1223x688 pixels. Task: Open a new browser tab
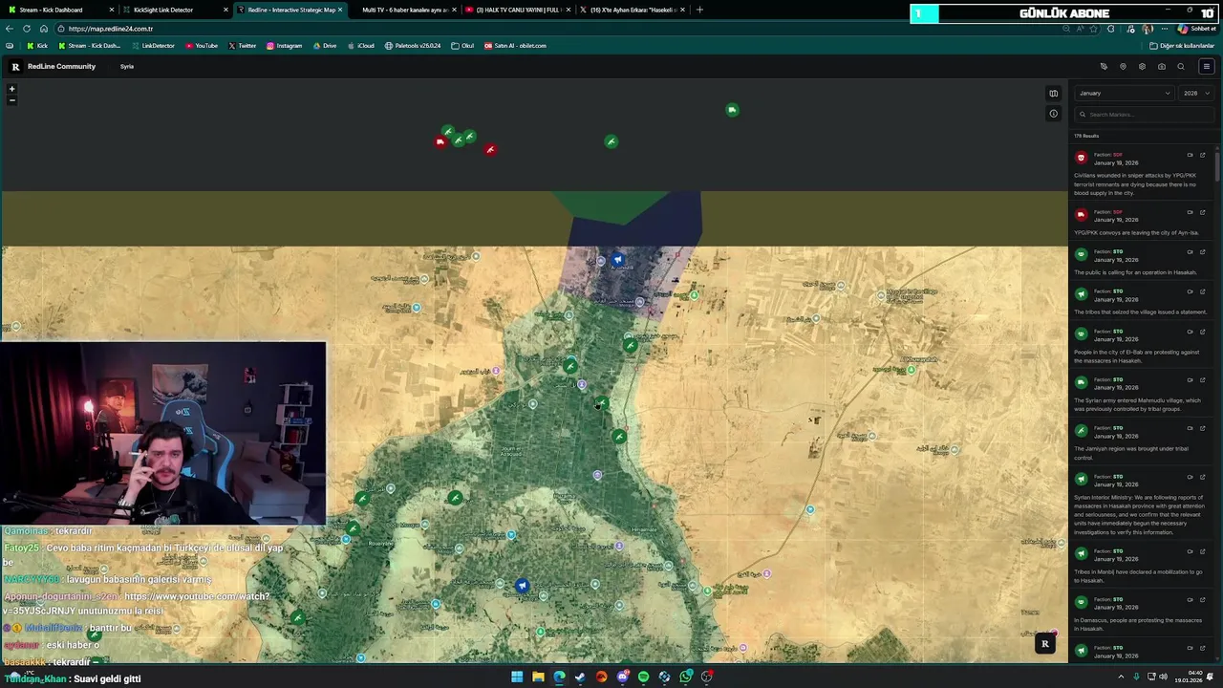[699, 10]
